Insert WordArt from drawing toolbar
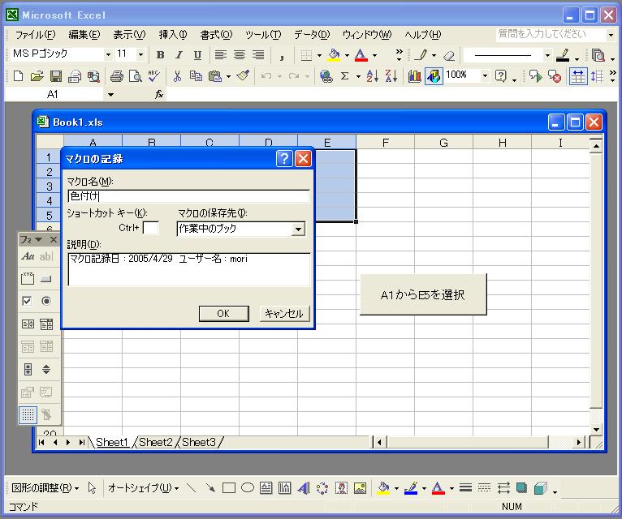This screenshot has width=622, height=519. [x=304, y=487]
